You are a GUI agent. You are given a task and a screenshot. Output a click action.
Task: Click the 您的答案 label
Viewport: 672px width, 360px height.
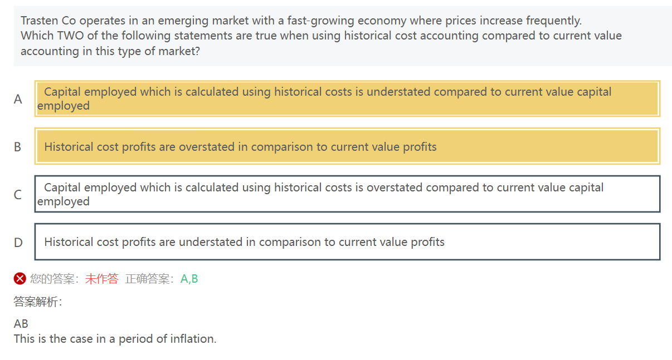(x=55, y=279)
